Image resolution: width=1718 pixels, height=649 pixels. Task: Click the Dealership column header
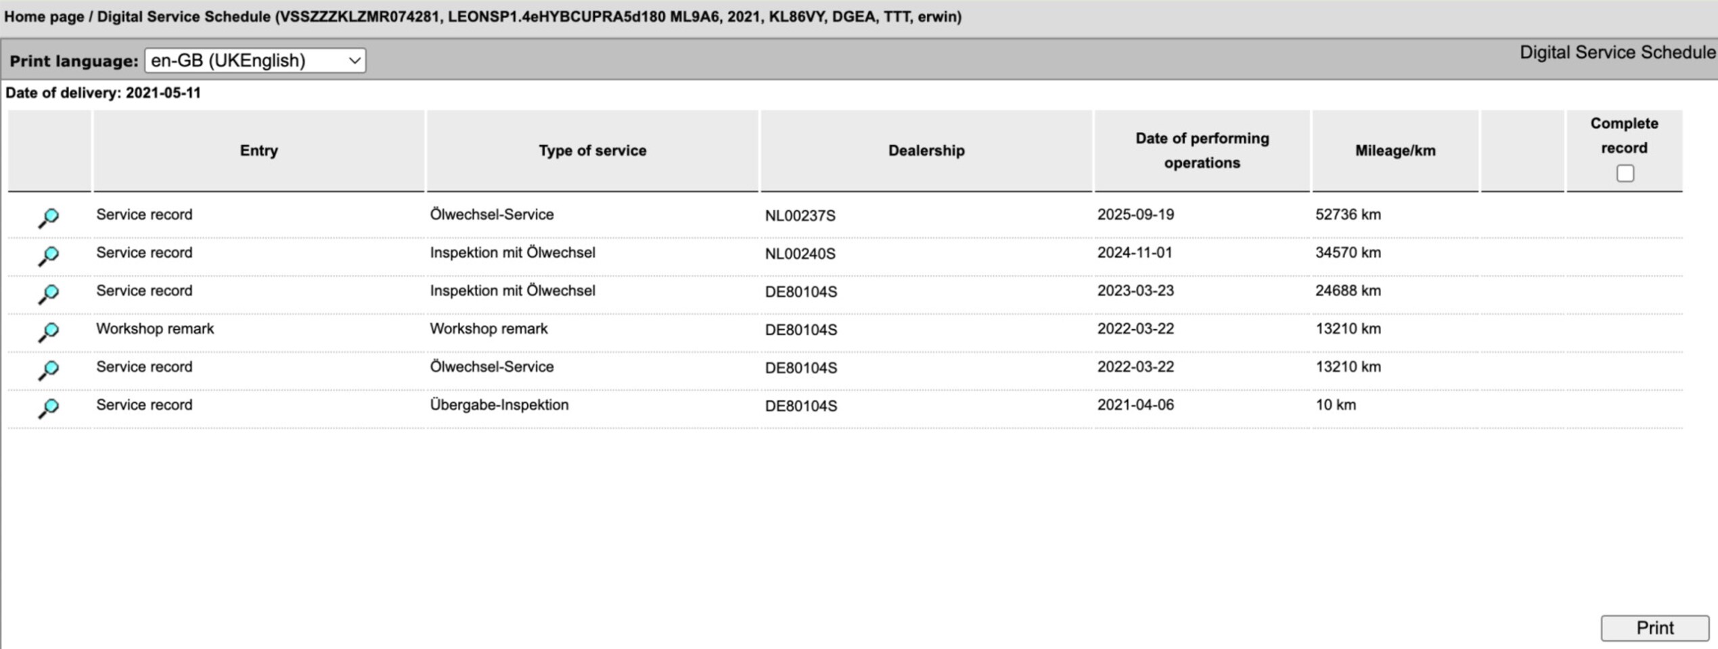point(926,151)
